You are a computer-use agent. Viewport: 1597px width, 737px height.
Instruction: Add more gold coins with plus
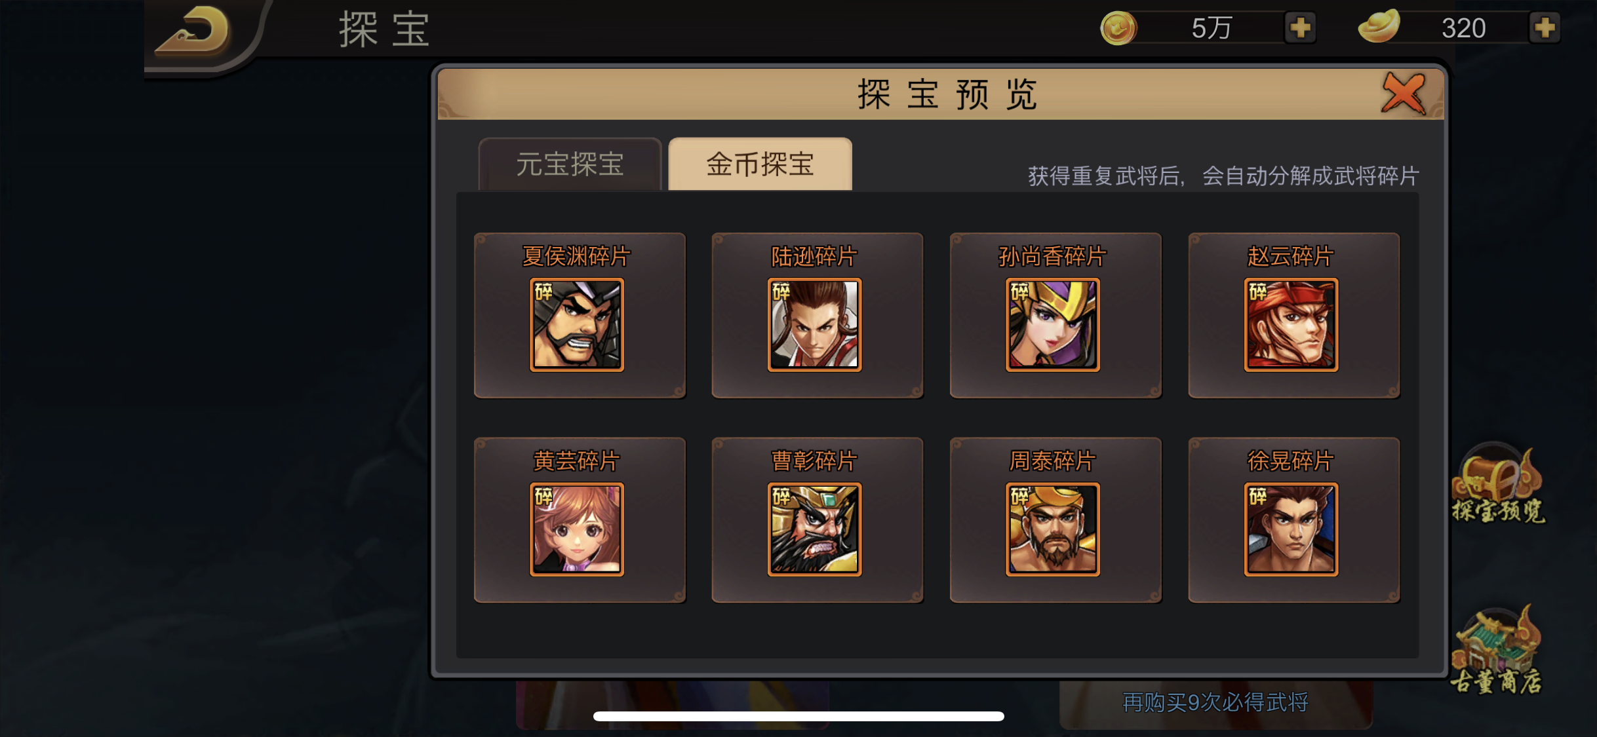click(1300, 28)
